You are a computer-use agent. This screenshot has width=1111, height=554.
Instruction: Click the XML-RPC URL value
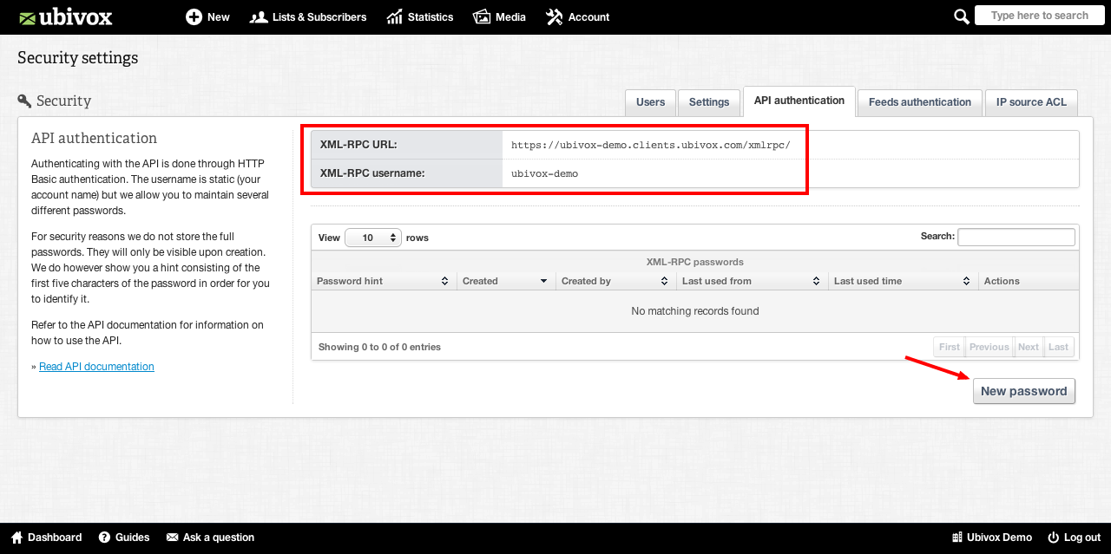[x=651, y=145]
